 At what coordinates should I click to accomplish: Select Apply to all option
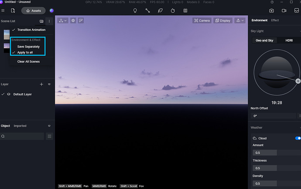click(25, 52)
